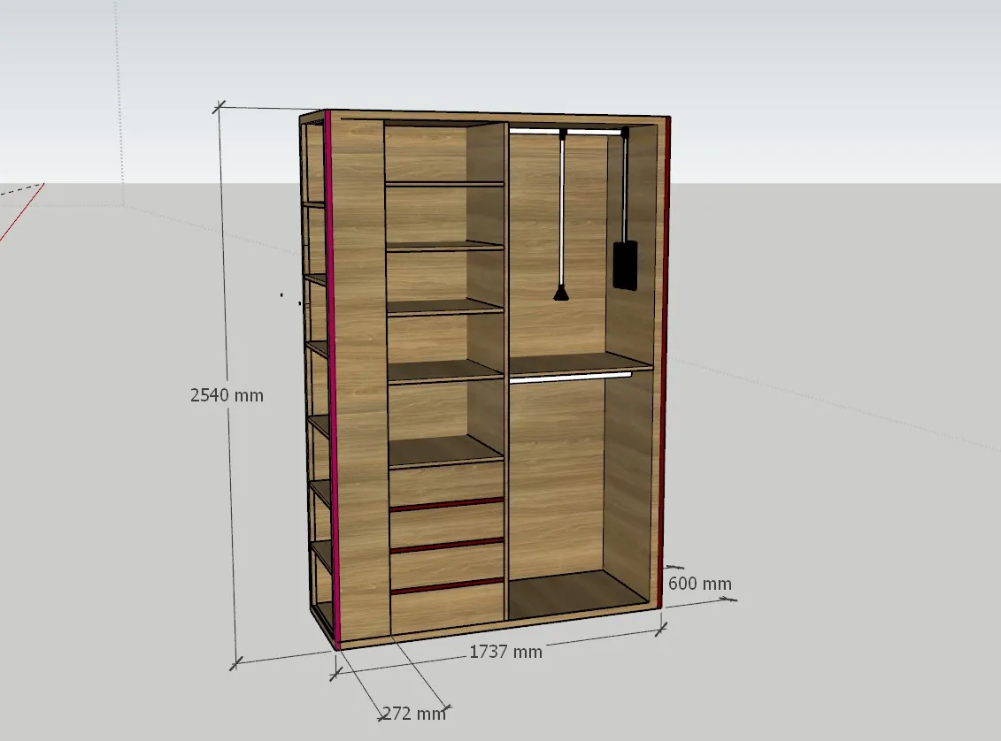1001x741 pixels.
Task: Select the 2540 mm height dimension label
Action: coord(227,395)
